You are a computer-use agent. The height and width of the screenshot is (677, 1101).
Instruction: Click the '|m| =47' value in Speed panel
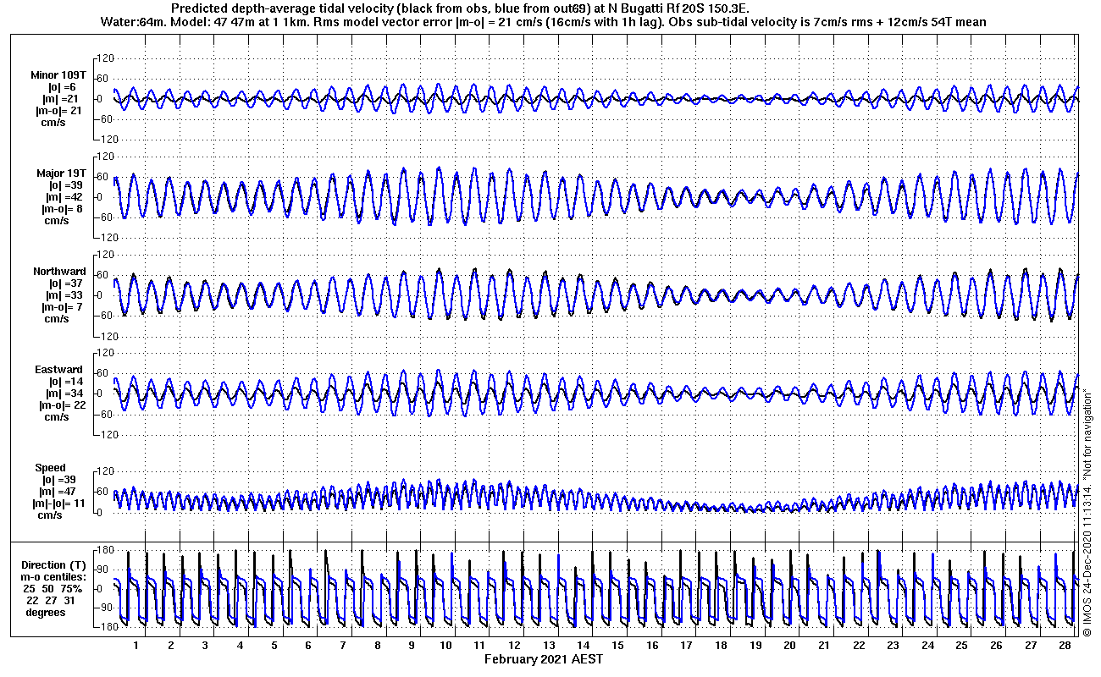coord(58,492)
